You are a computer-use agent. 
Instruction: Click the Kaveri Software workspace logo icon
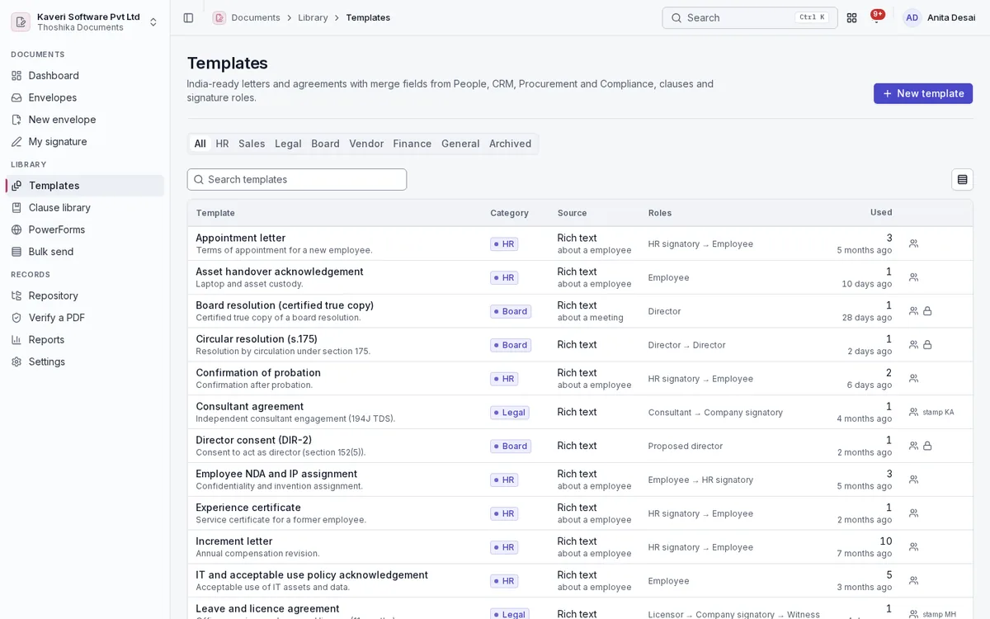(21, 21)
